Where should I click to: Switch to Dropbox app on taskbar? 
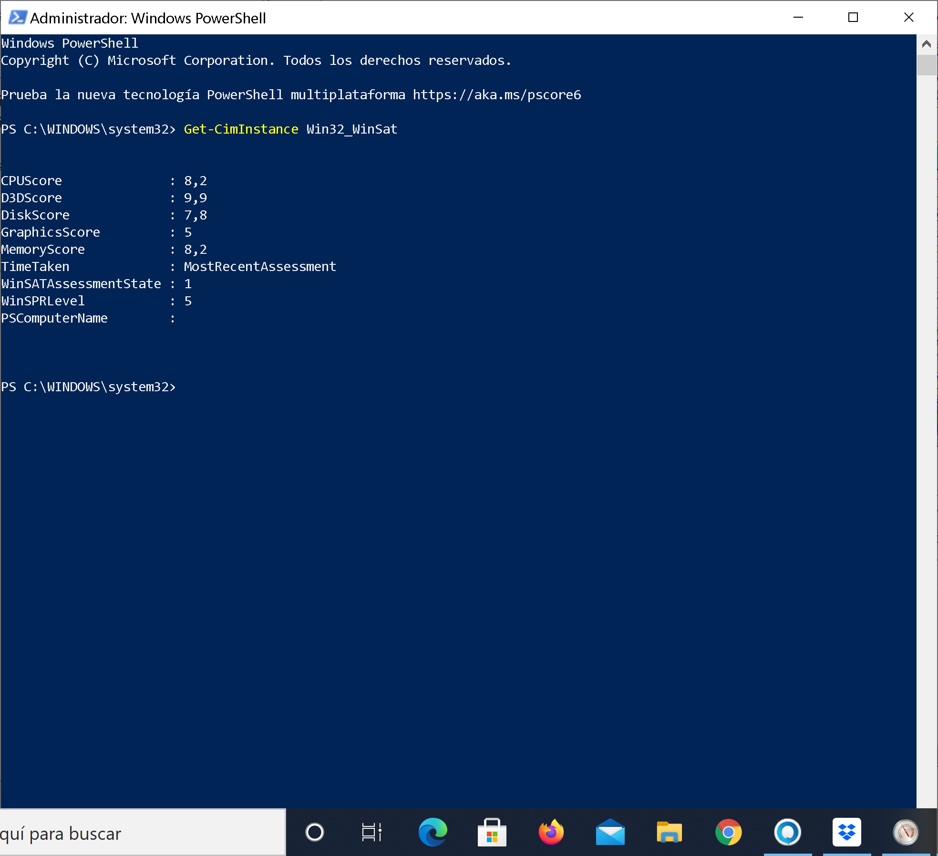[846, 833]
